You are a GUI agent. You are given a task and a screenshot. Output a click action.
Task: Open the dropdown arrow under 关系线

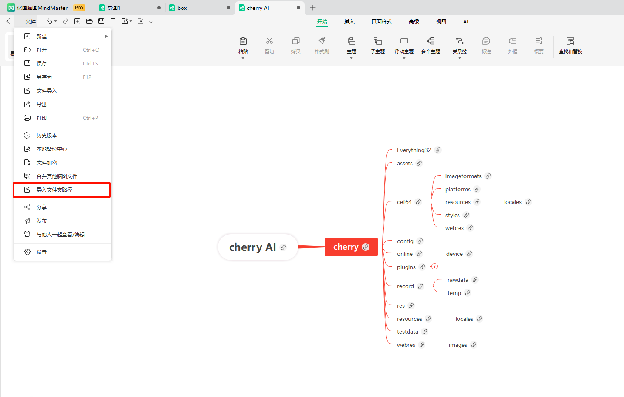pos(460,58)
